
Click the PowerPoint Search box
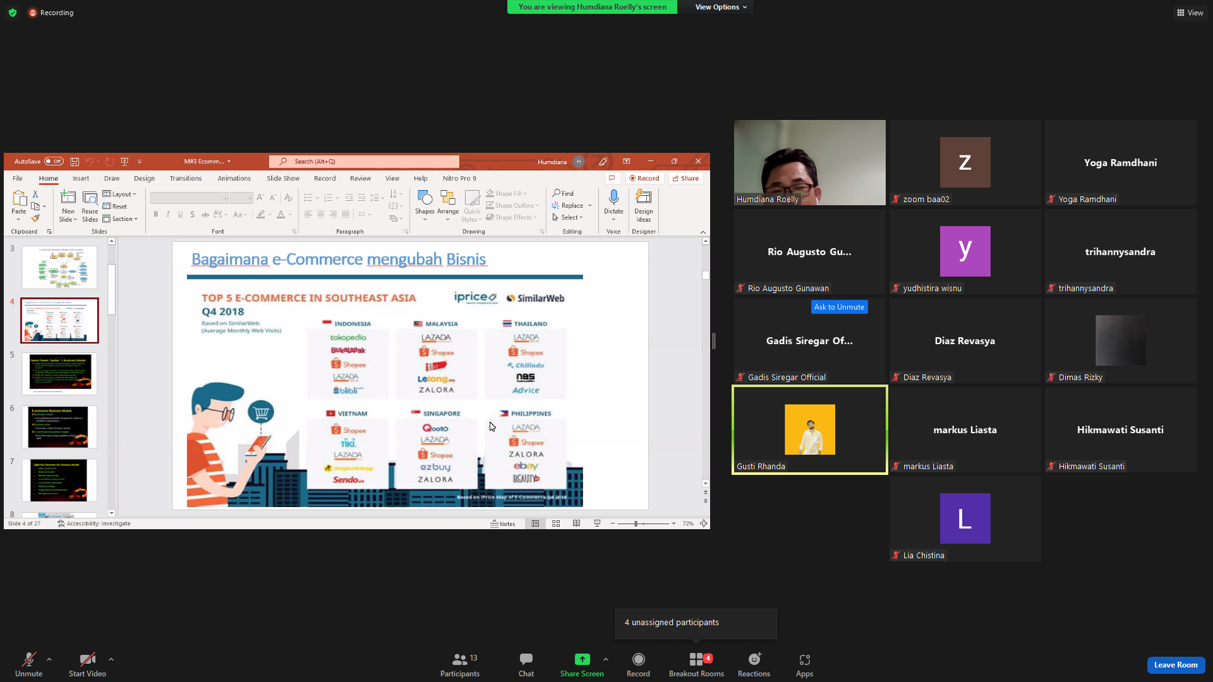pyautogui.click(x=364, y=162)
